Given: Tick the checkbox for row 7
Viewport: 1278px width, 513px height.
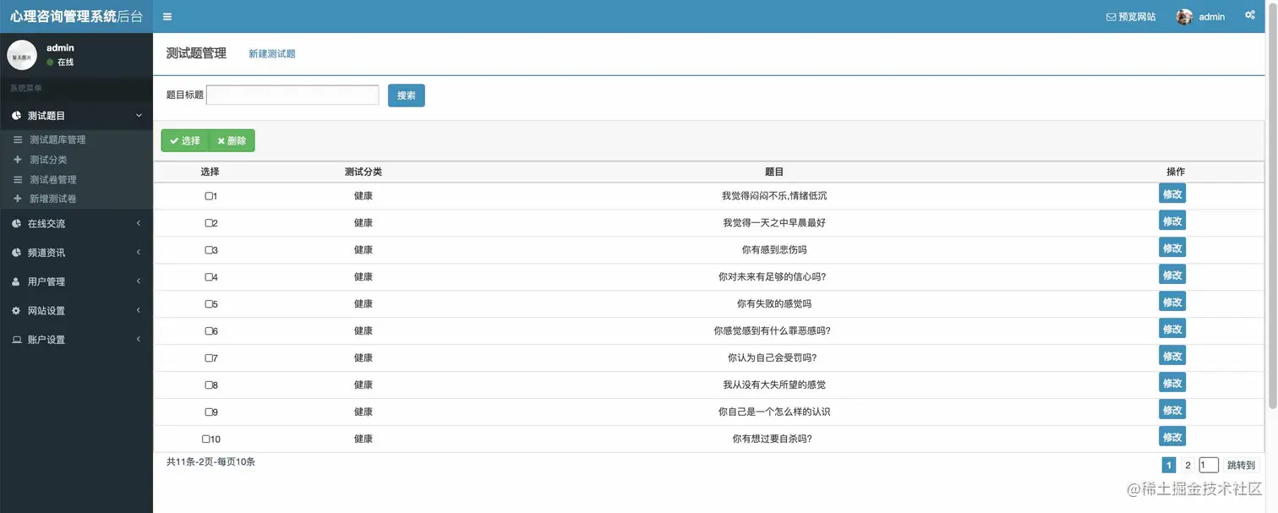Looking at the screenshot, I should (x=209, y=358).
